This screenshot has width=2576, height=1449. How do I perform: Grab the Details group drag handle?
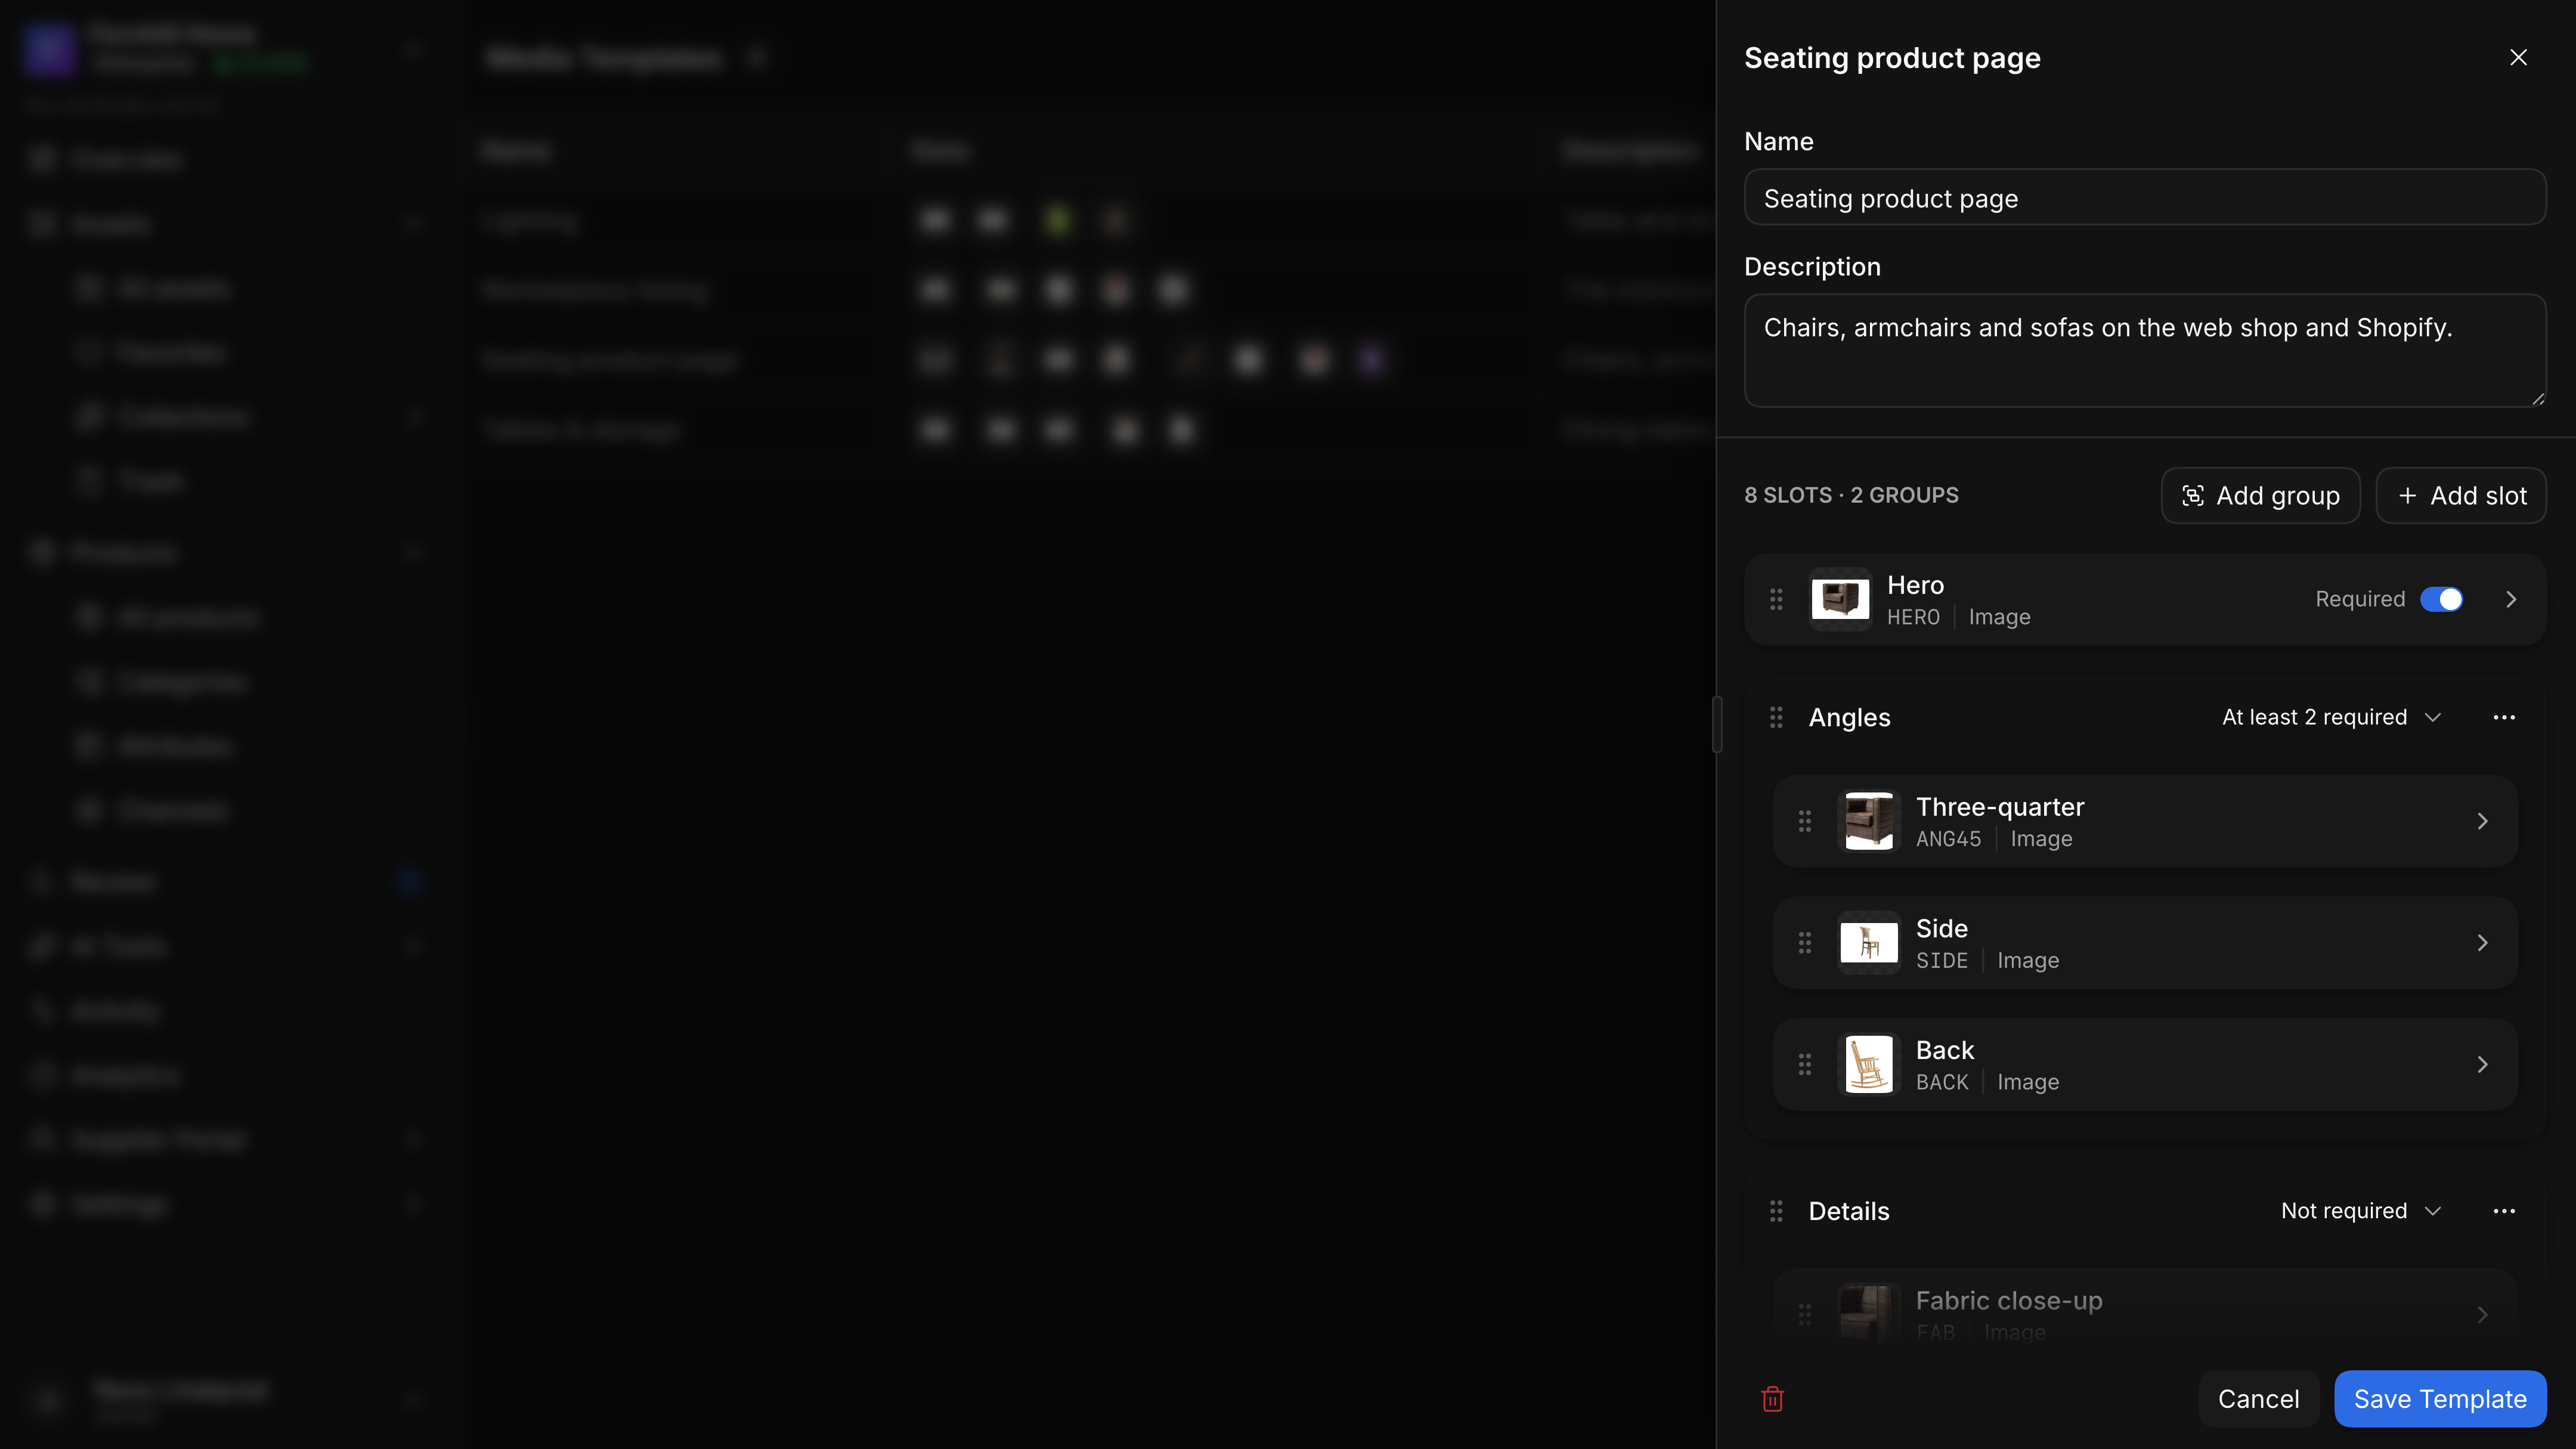tap(1776, 1211)
